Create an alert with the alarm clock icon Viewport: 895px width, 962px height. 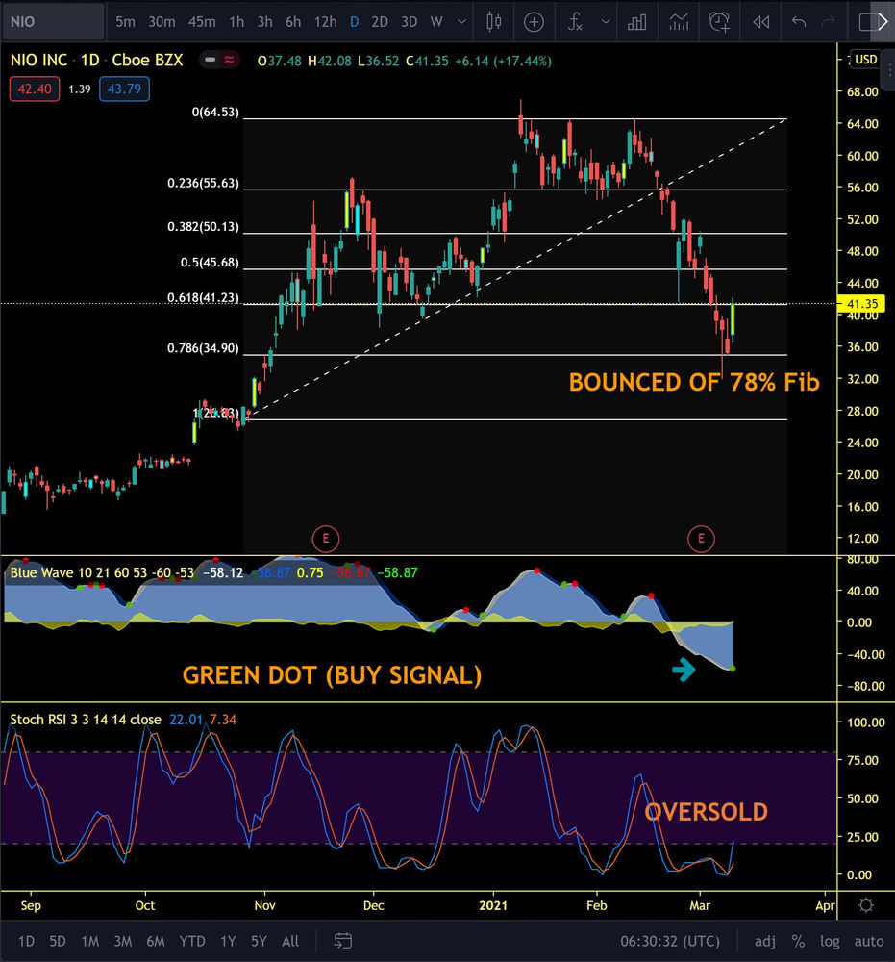(719, 22)
